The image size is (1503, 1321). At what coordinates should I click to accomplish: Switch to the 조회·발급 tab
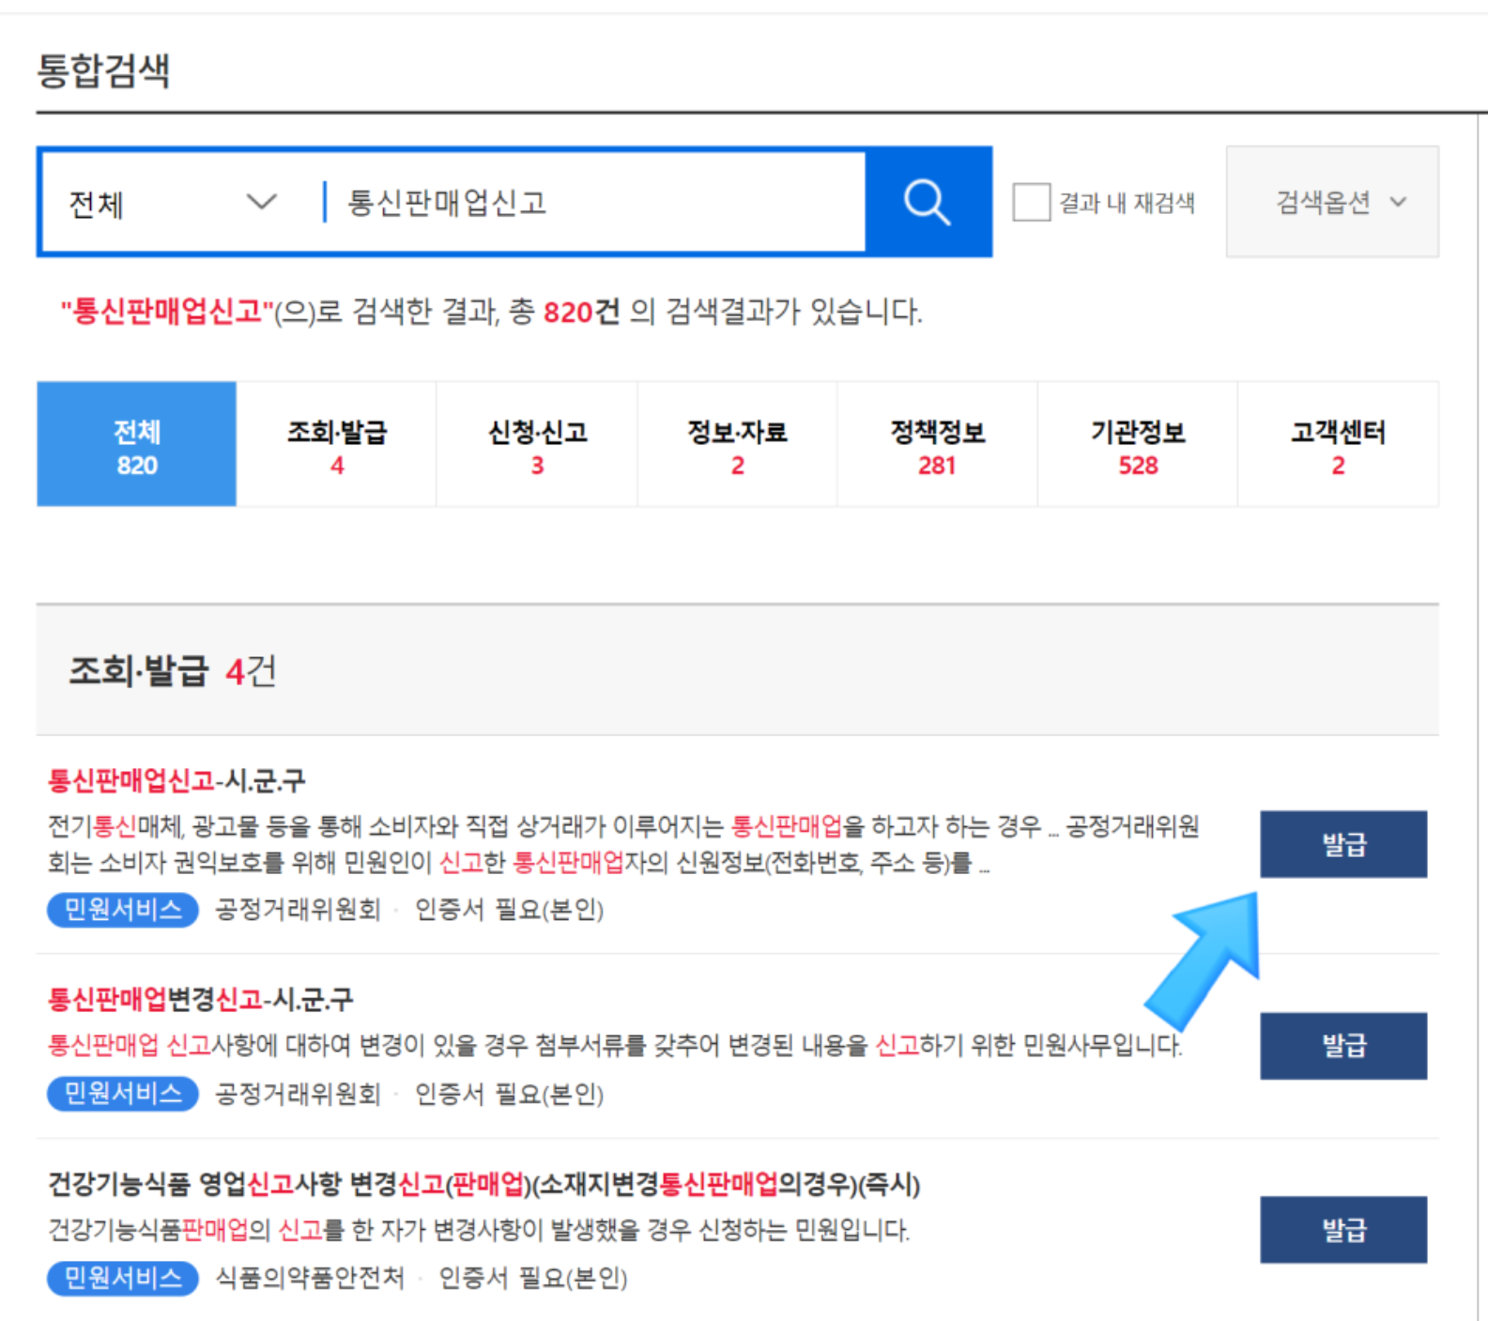pyautogui.click(x=336, y=444)
